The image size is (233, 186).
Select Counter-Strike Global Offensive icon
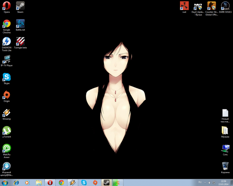coord(212,9)
